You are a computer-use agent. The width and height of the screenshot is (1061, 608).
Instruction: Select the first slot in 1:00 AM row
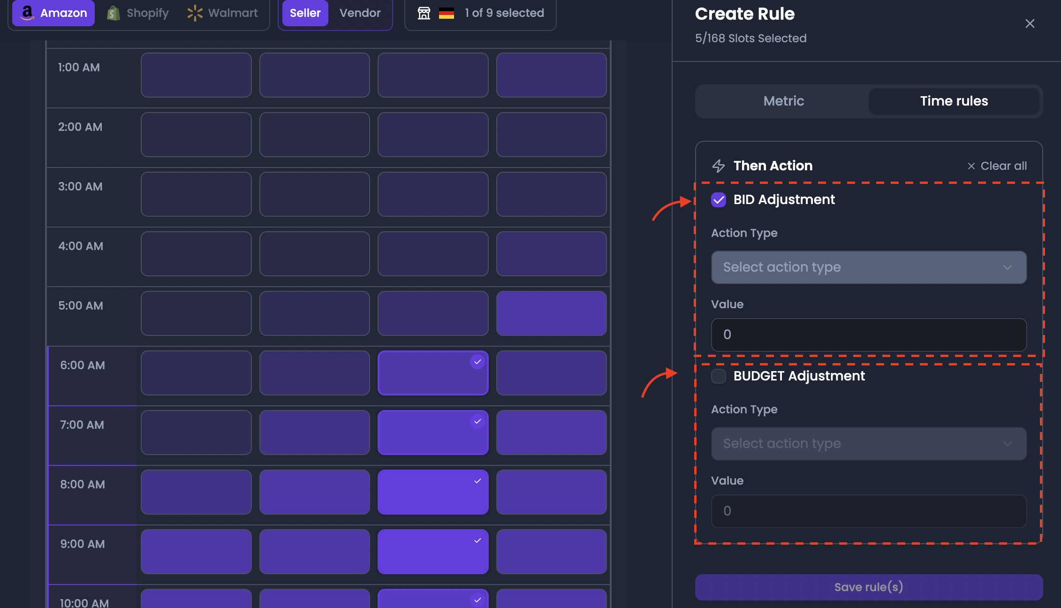pyautogui.click(x=196, y=75)
